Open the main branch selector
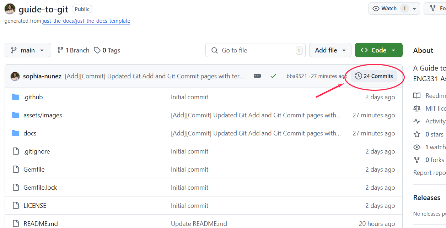 click(27, 50)
